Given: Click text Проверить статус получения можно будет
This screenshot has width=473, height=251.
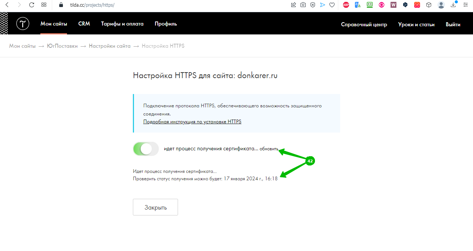Looking at the screenshot, I should tap(177, 179).
